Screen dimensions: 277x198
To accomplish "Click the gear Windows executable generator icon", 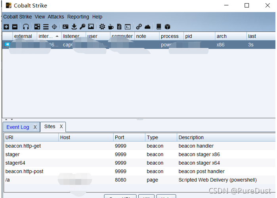I will (102, 27).
